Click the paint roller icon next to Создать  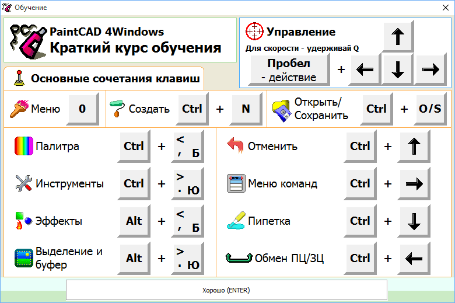click(x=117, y=109)
